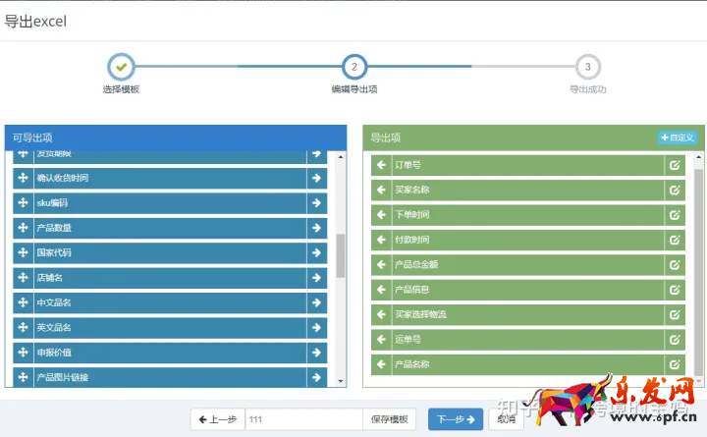This screenshot has width=707, height=437.
Task: Focus template name field containing 111
Action: click(x=302, y=419)
